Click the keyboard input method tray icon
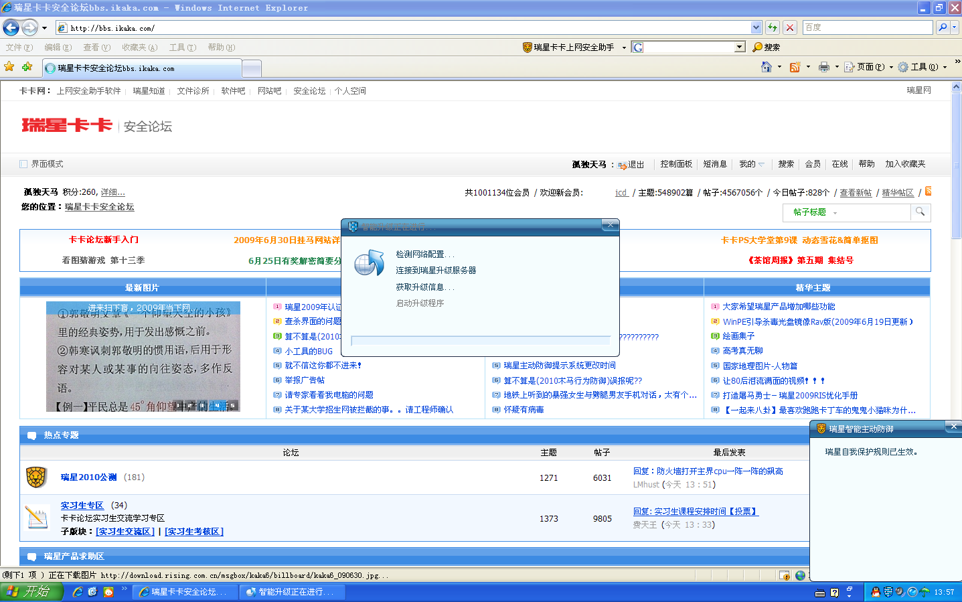962x602 pixels. 820,593
